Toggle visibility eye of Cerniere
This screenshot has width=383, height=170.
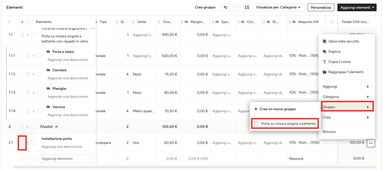(x=48, y=70)
